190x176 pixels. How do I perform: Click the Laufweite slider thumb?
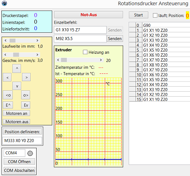(12, 41)
